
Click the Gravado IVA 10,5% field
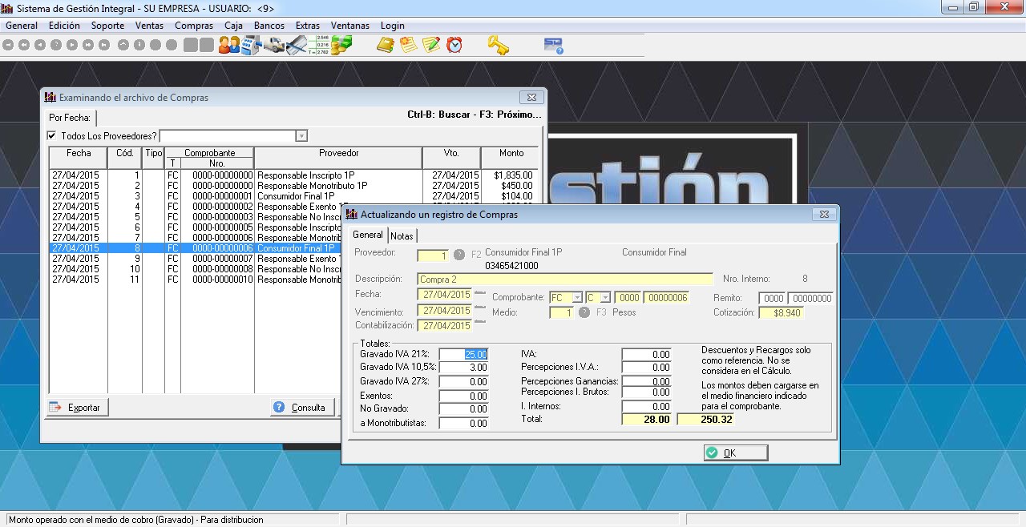click(x=463, y=368)
